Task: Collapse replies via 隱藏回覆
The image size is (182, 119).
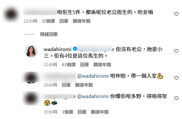Action: tap(49, 34)
